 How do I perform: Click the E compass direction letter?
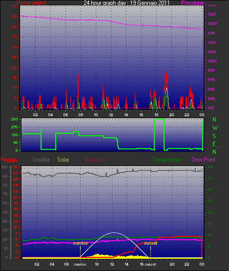coord(214,144)
